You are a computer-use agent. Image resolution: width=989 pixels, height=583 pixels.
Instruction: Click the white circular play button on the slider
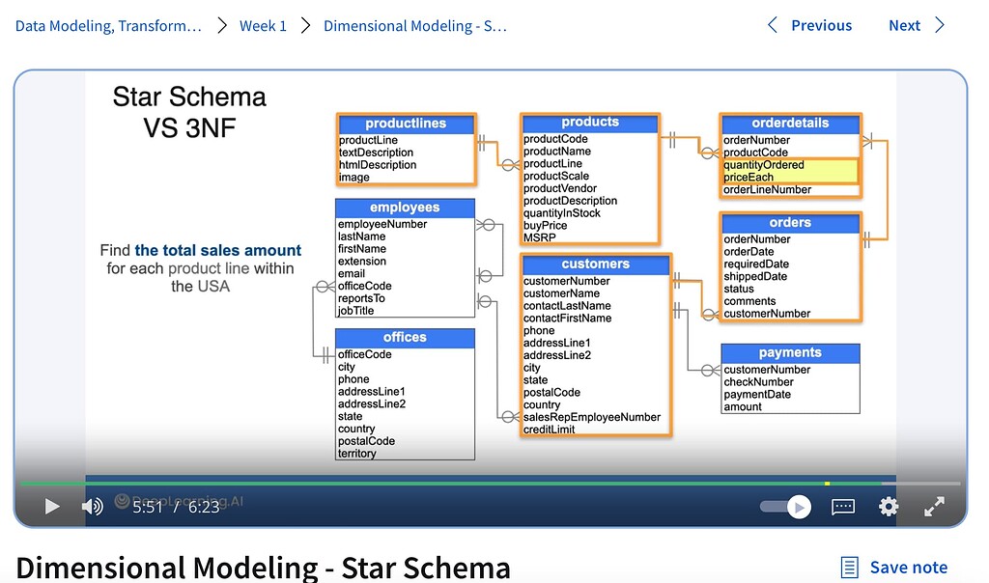(800, 506)
